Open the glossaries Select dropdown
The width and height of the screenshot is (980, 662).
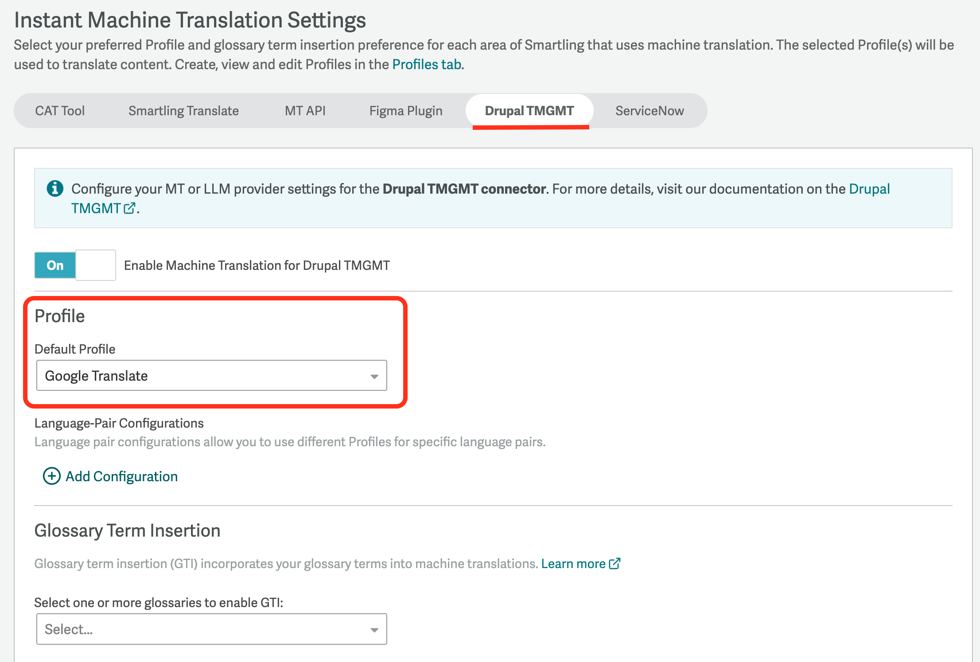coord(212,629)
